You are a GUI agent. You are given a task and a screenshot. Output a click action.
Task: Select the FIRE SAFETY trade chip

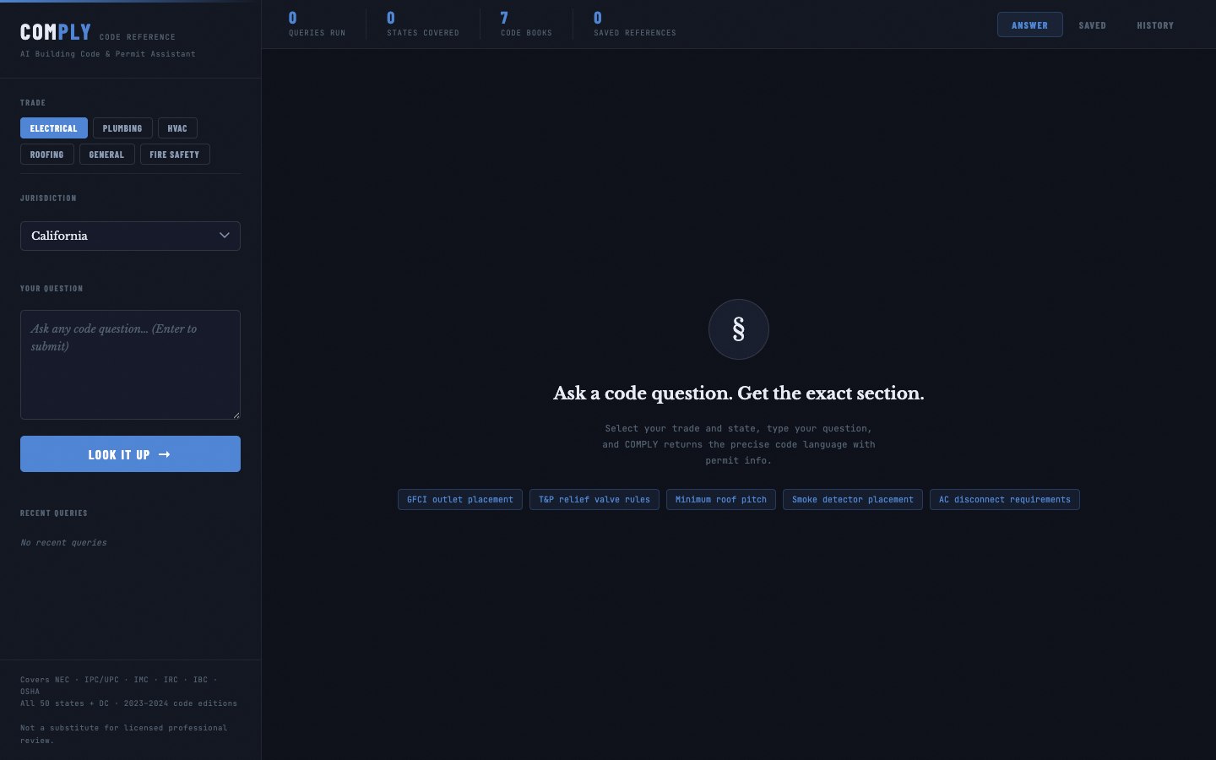point(175,155)
